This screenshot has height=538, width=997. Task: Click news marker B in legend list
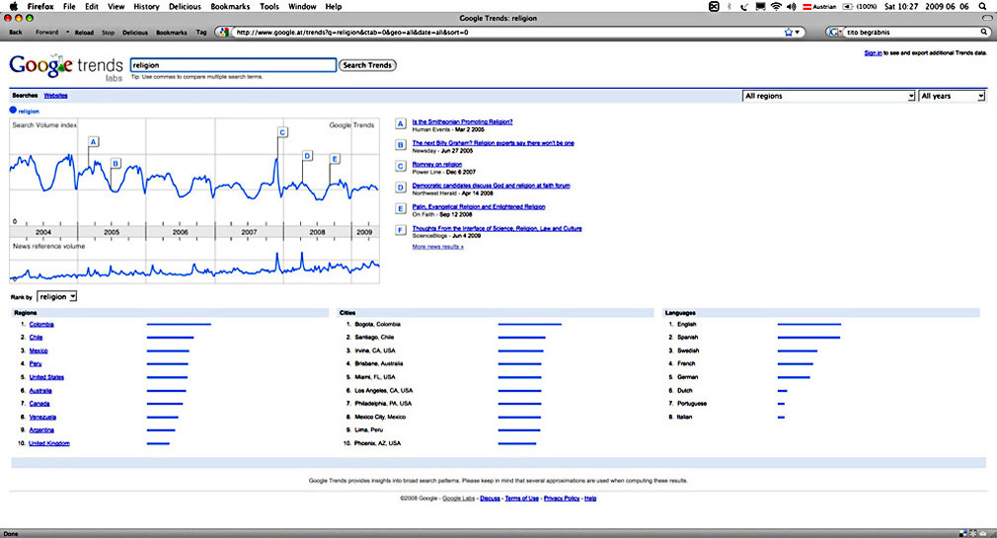pyautogui.click(x=401, y=145)
